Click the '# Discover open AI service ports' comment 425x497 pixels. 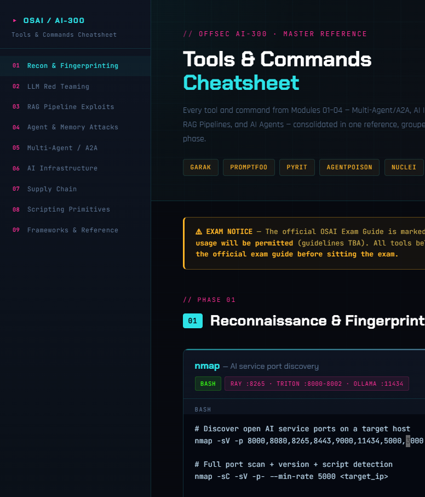302,429
